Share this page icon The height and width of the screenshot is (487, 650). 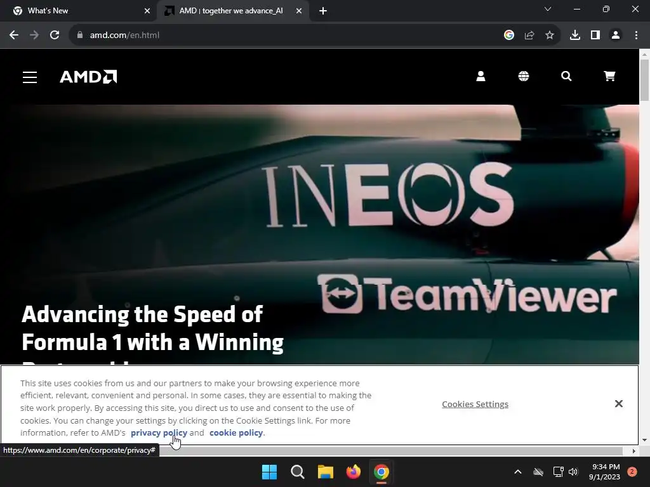click(x=529, y=36)
